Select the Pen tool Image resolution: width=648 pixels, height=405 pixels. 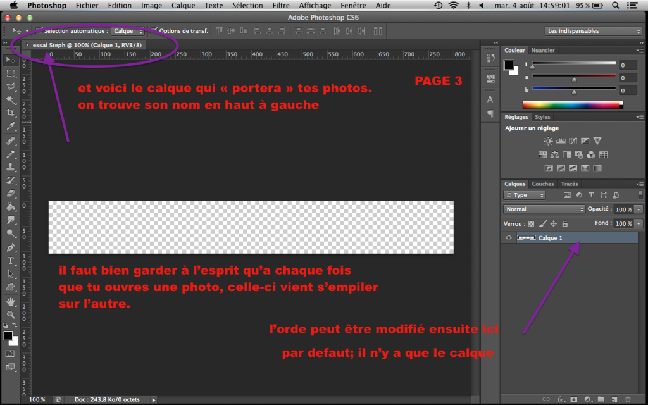[x=11, y=247]
